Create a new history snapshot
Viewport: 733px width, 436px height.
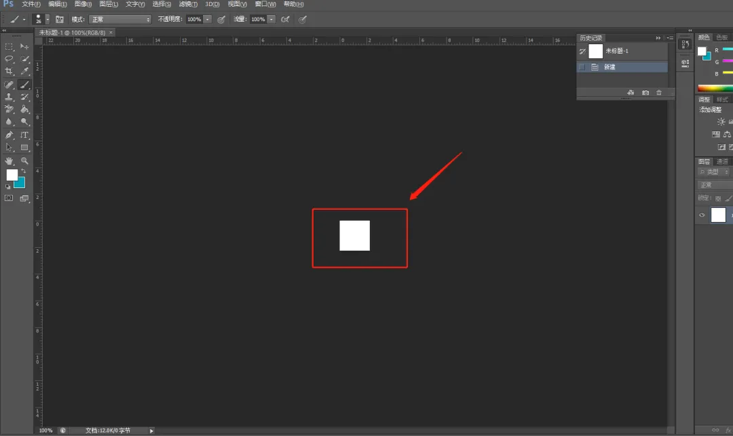[645, 92]
